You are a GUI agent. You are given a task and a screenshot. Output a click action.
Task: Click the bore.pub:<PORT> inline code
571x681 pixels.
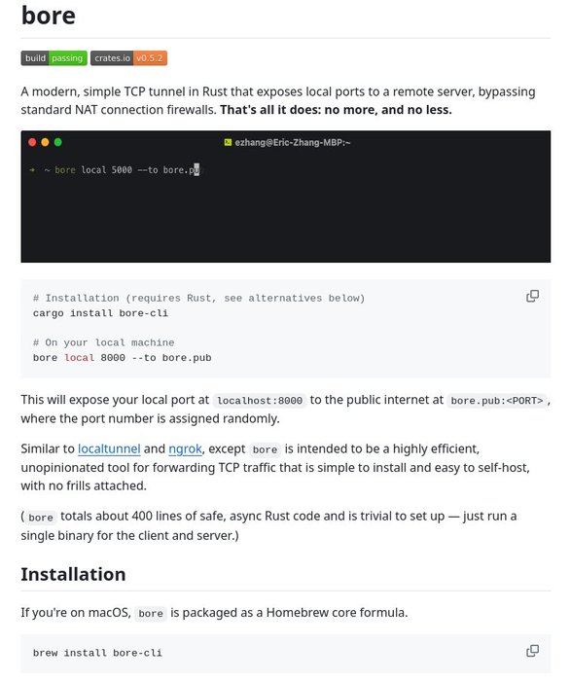point(497,401)
